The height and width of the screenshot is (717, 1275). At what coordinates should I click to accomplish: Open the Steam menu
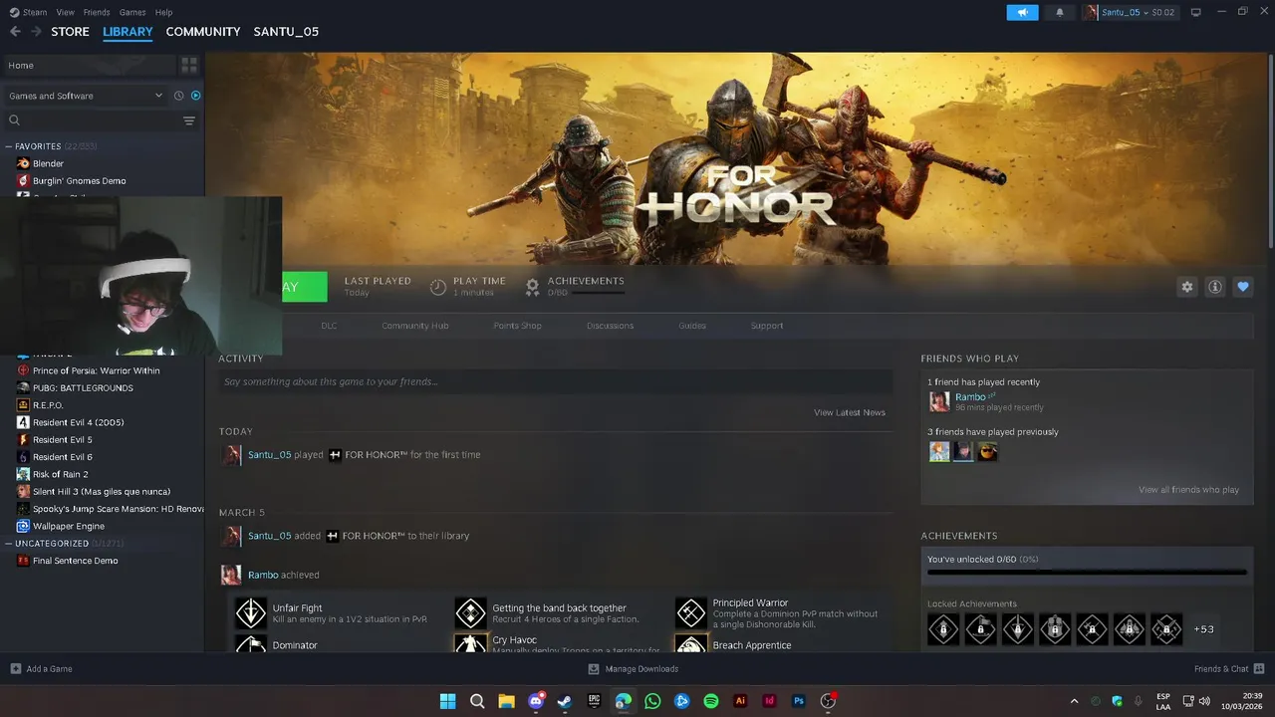pos(35,12)
